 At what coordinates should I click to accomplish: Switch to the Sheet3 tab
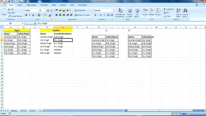[x=33, y=111]
